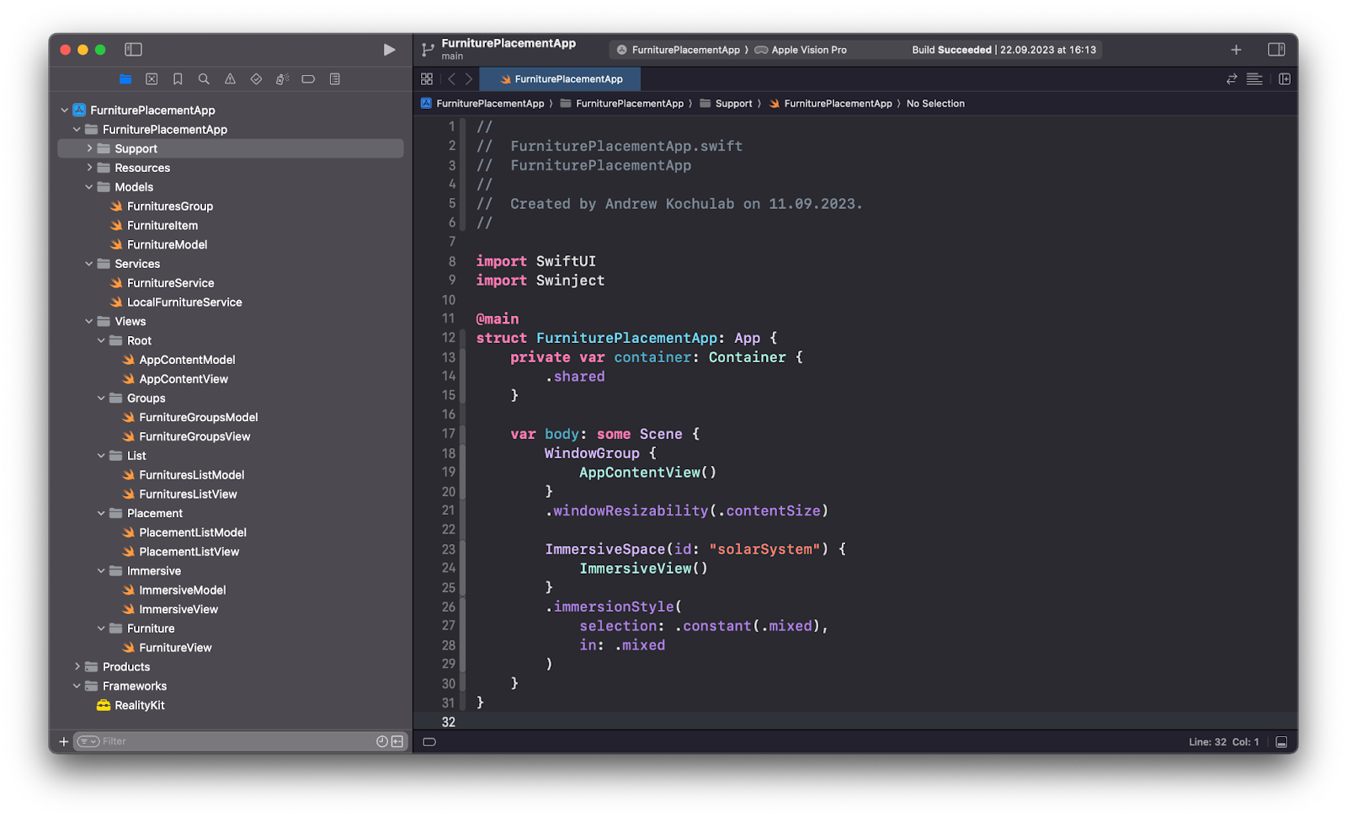Click the Line 32 Col 1 indicator
This screenshot has width=1347, height=818.
[1224, 742]
